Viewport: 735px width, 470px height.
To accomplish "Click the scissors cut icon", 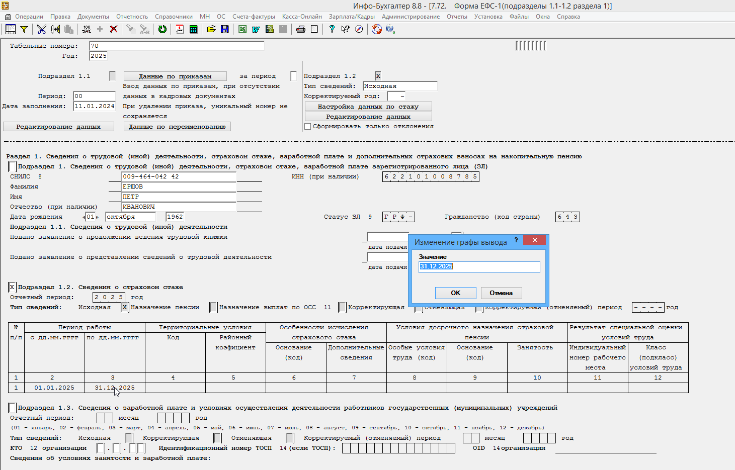I will tap(41, 29).
